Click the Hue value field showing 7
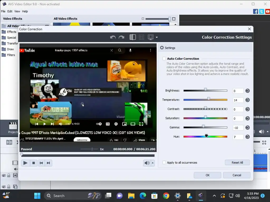Viewport: 270px width, 202px height. click(x=238, y=137)
